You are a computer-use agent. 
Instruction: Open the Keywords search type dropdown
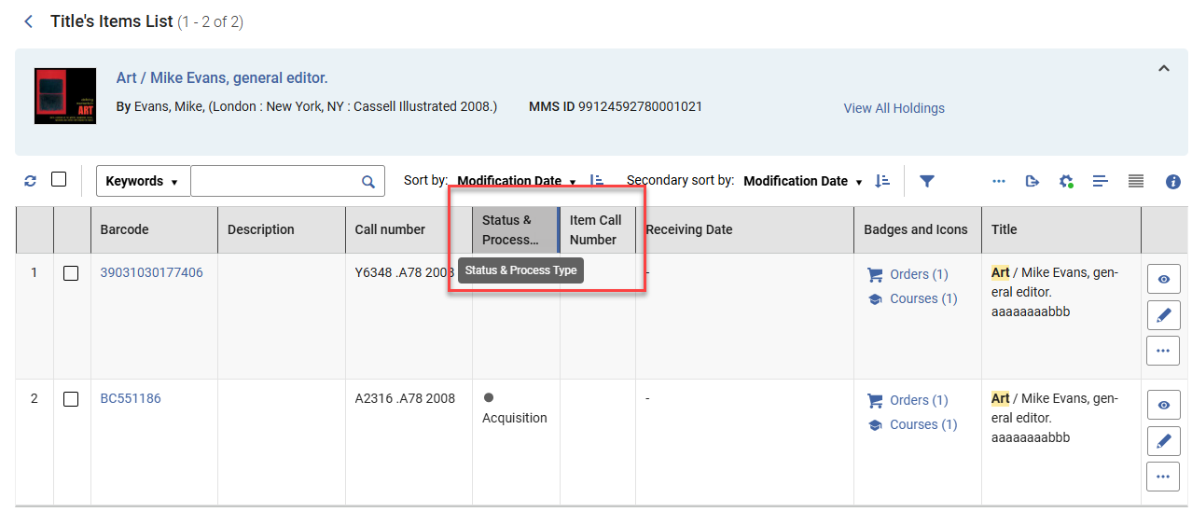(x=143, y=181)
